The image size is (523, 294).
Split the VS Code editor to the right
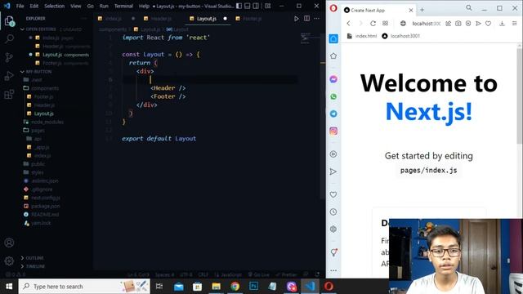pos(306,19)
